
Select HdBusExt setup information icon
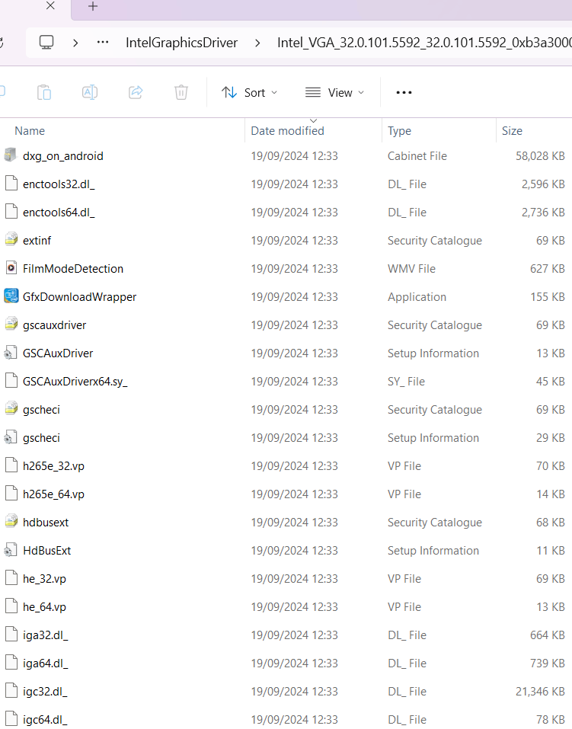pos(11,551)
